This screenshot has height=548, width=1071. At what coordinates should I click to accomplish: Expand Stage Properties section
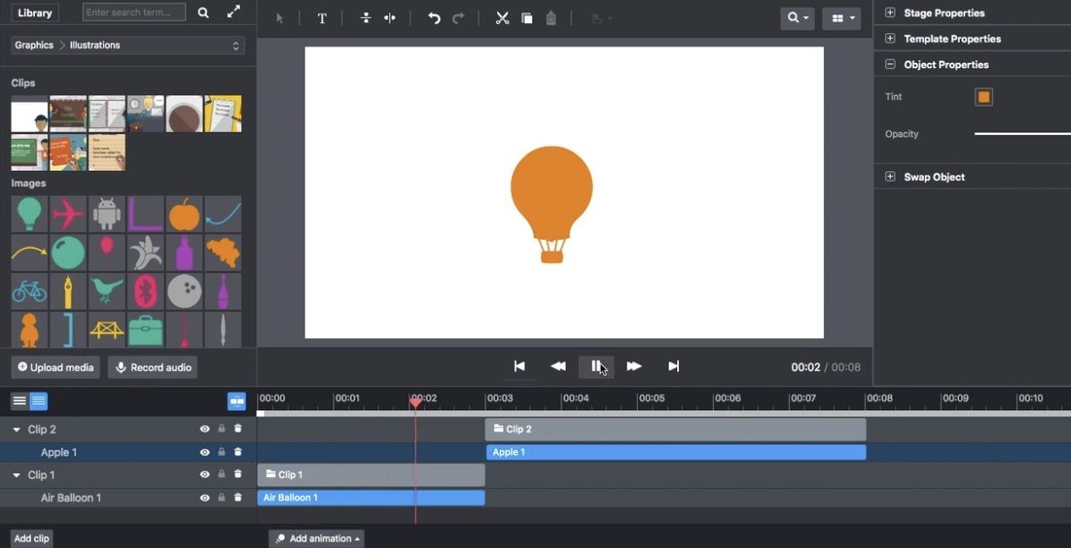890,13
